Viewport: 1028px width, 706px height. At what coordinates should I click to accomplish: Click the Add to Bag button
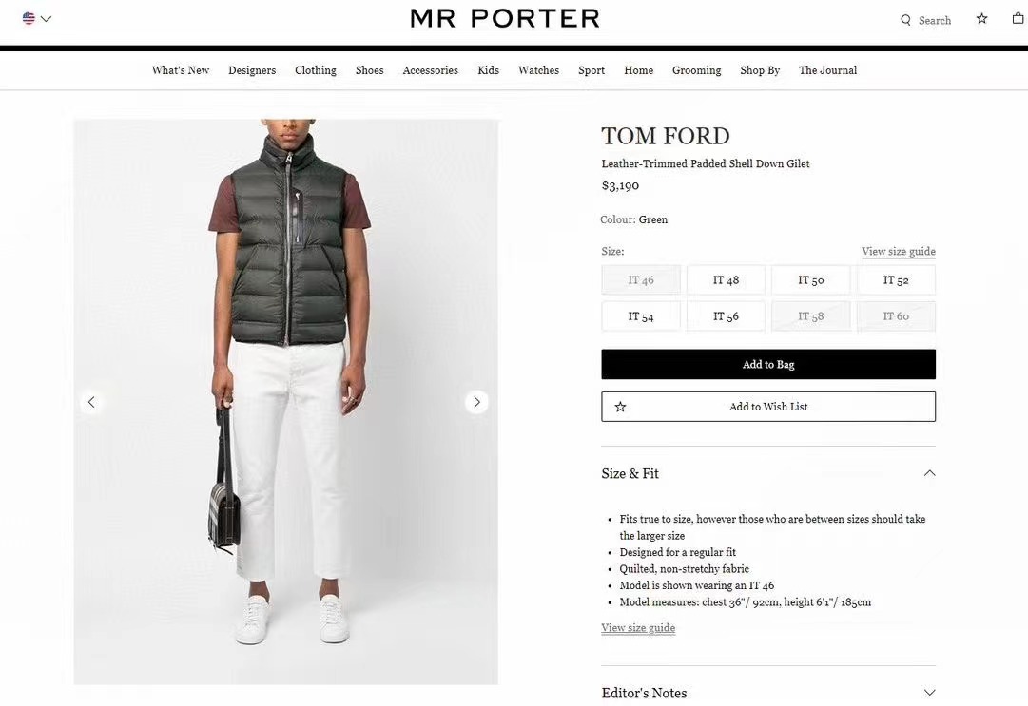tap(768, 364)
